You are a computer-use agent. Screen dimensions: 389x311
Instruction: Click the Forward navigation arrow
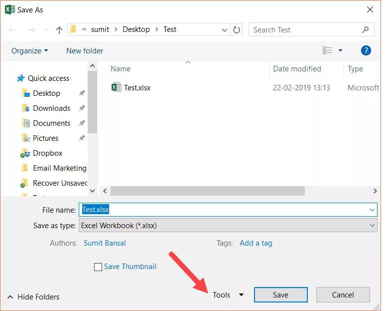(x=31, y=30)
